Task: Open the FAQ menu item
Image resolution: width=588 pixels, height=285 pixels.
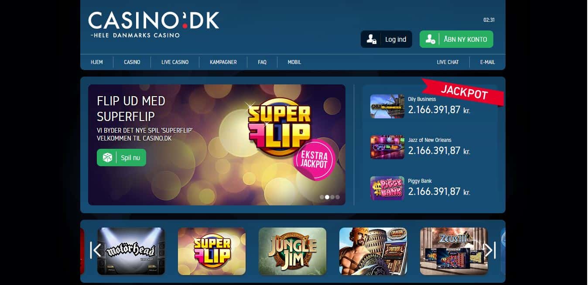Action: pyautogui.click(x=262, y=62)
